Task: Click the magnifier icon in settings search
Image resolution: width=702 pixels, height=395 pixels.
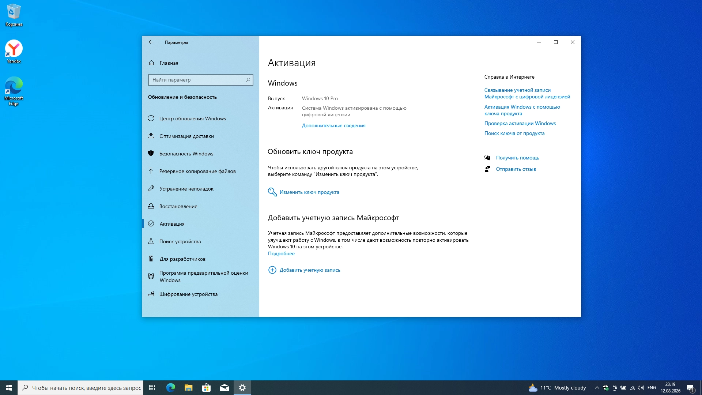Action: point(248,80)
